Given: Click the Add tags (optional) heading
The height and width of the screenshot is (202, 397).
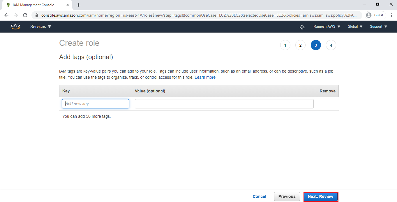Looking at the screenshot, I should pyautogui.click(x=86, y=57).
